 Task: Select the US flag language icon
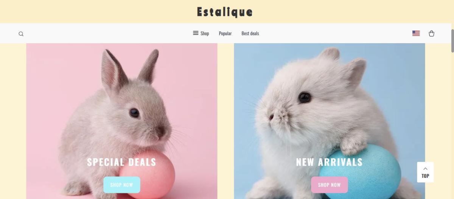coord(416,33)
